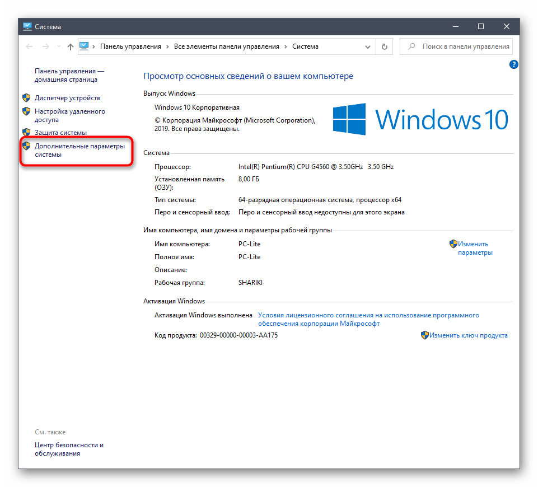Click the magnifier icon in search box
The width and height of the screenshot is (538, 487).
coord(411,47)
